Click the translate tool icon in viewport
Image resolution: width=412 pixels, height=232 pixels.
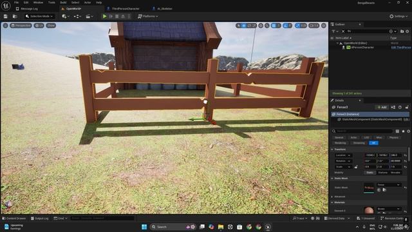[244, 26]
